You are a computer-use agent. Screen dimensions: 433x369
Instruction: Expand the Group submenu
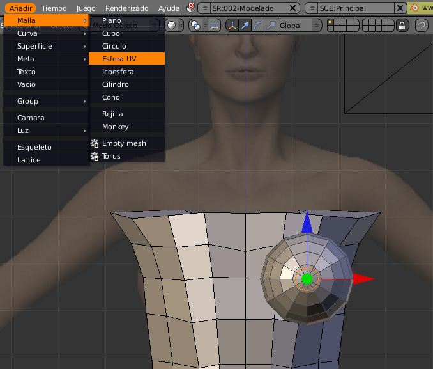(x=46, y=101)
